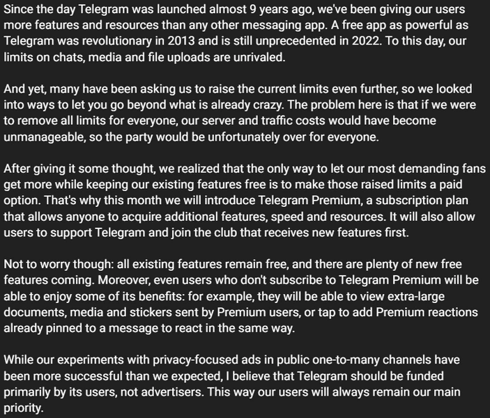
Task: Click the paragraph beginning 'And yet, many'
Action: [x=240, y=113]
